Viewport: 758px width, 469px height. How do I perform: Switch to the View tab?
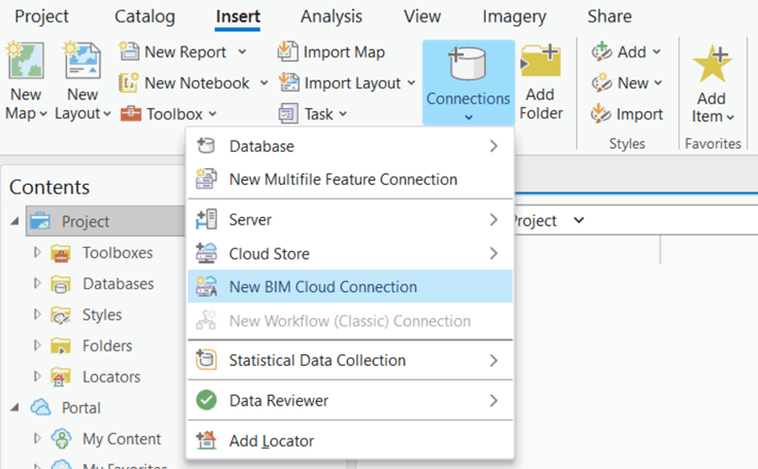(x=422, y=17)
